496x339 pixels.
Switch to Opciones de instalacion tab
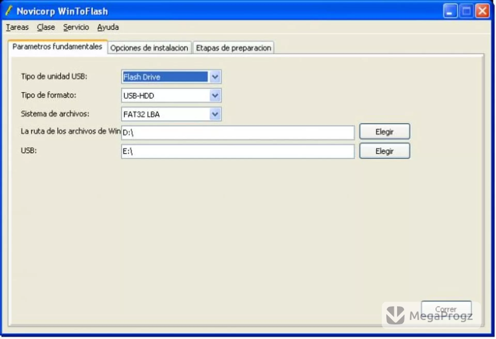(x=149, y=48)
